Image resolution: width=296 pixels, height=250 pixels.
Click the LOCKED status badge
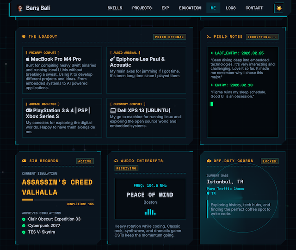point(270,161)
